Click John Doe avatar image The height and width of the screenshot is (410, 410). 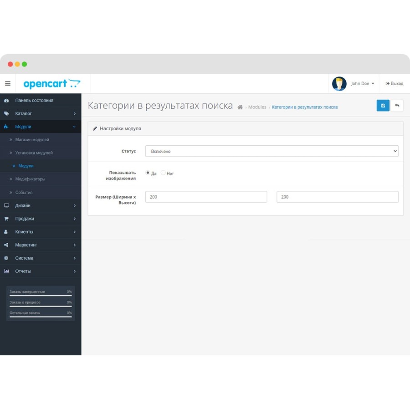click(339, 84)
